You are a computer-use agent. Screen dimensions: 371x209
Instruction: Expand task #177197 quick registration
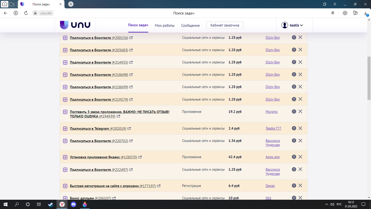pyautogui.click(x=65, y=186)
